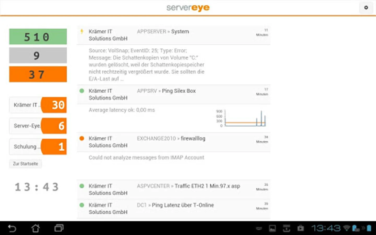Tap the 13:43 clock on the left panel
376x235 pixels.
tap(37, 187)
